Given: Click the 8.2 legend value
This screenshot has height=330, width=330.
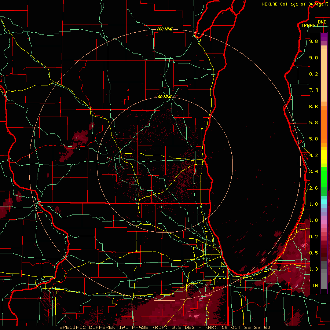Looking at the screenshot, I should 313,74.
